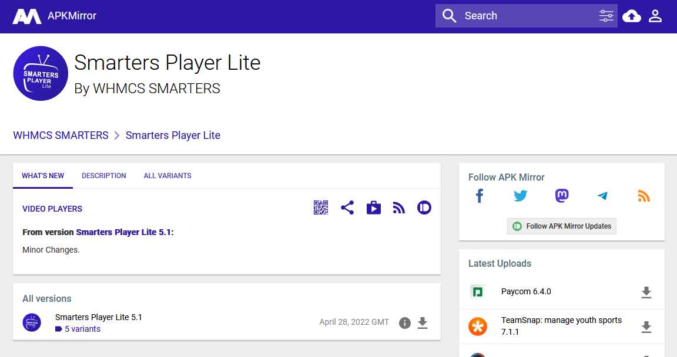Image resolution: width=677 pixels, height=357 pixels.
Task: Click Follow APK Mirror Updates button
Action: pyautogui.click(x=562, y=226)
